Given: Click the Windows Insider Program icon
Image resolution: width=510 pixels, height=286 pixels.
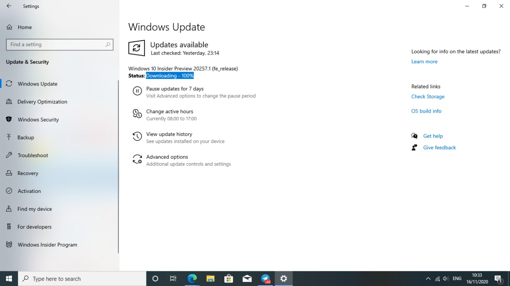Looking at the screenshot, I should (x=9, y=245).
